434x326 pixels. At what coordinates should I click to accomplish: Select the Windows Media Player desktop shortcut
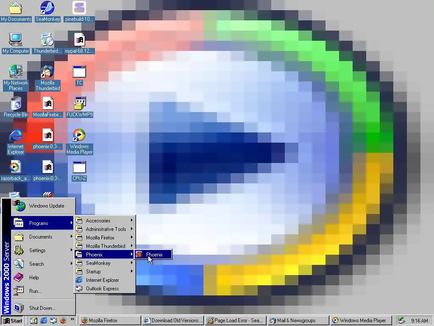point(79,141)
